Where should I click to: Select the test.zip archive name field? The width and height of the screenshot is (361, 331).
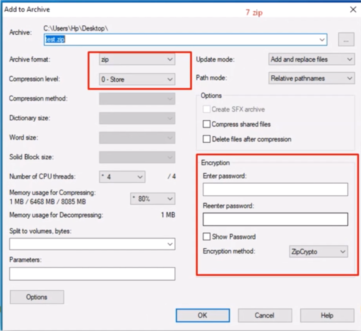point(156,39)
